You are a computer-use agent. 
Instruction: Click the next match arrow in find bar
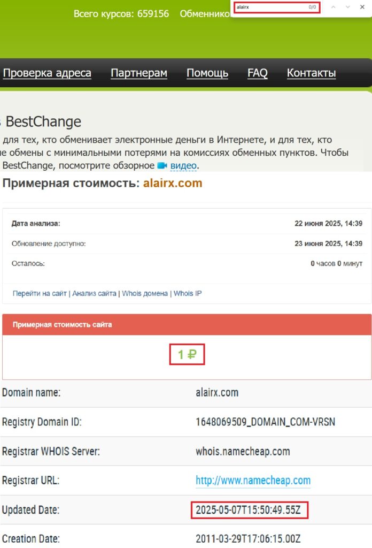[348, 7]
